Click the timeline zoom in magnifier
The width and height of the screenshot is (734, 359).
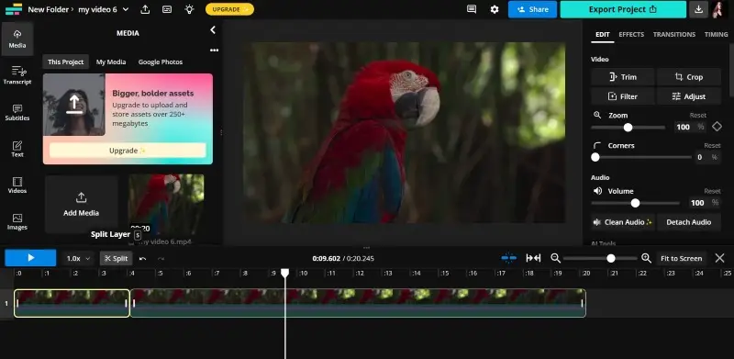click(646, 258)
